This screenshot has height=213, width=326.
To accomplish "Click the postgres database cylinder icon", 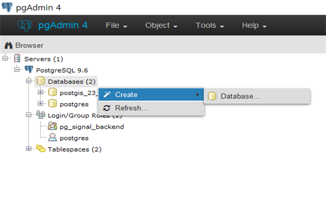I will click(53, 103).
